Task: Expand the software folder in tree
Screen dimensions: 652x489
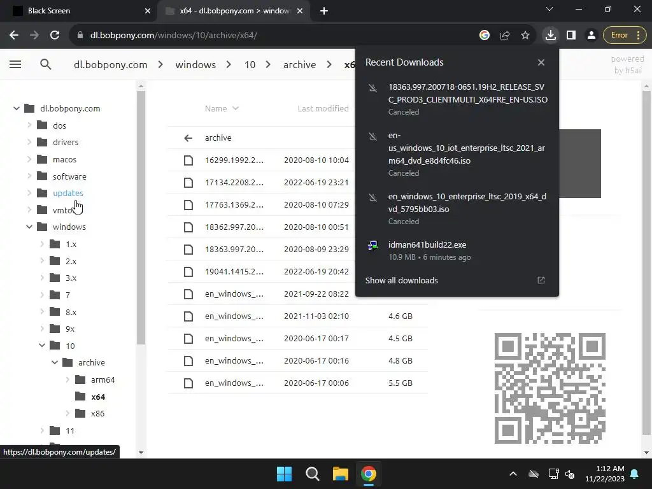Action: coord(29,176)
